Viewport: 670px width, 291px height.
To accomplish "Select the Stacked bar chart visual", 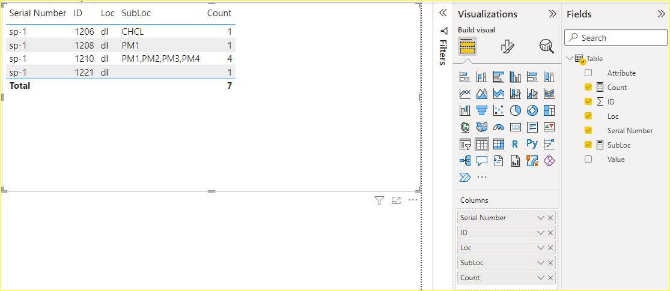I will (465, 77).
